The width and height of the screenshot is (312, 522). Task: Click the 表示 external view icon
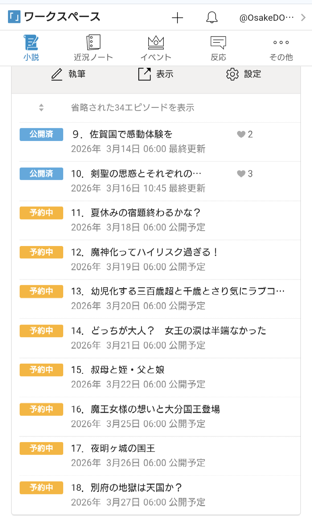(144, 74)
